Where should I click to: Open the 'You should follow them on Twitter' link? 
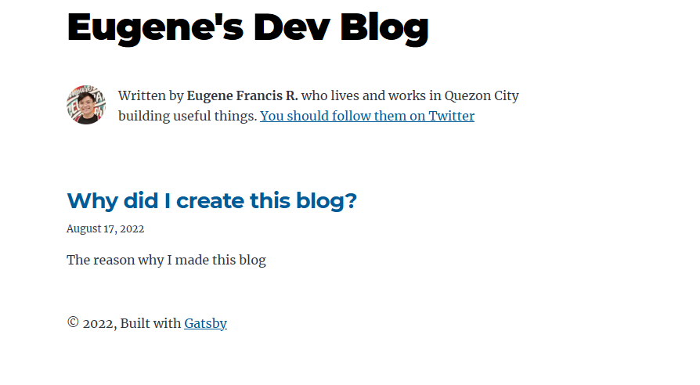coord(367,116)
